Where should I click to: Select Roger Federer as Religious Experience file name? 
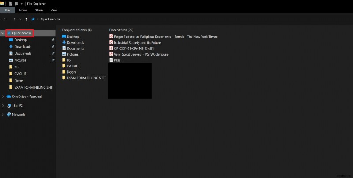(x=165, y=37)
